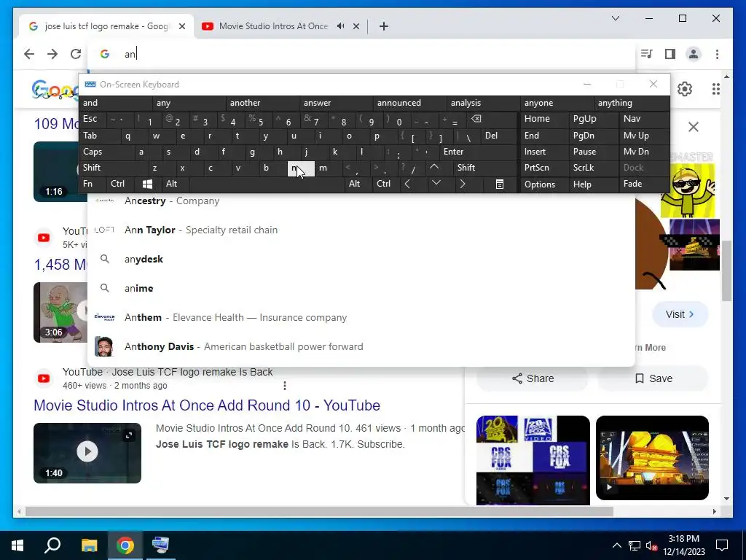The height and width of the screenshot is (560, 746).
Task: Click the taskbar clock showing 3:18 PM
Action: [x=683, y=545]
